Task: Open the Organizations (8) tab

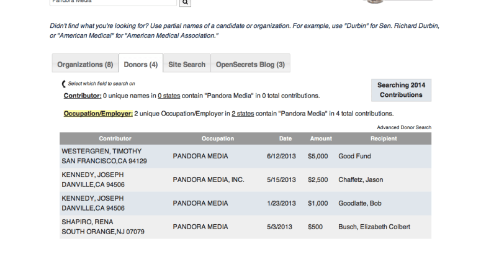Action: click(x=85, y=65)
